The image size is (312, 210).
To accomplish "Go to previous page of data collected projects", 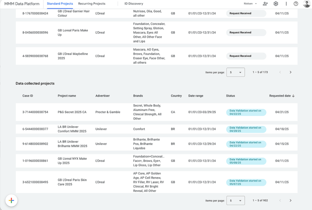I will pyautogui.click(x=280, y=200).
